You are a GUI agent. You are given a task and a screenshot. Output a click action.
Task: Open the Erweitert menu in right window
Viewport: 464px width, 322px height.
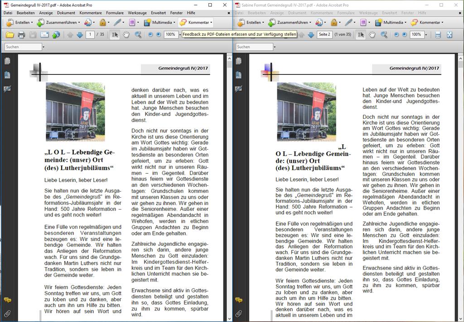[x=389, y=13]
